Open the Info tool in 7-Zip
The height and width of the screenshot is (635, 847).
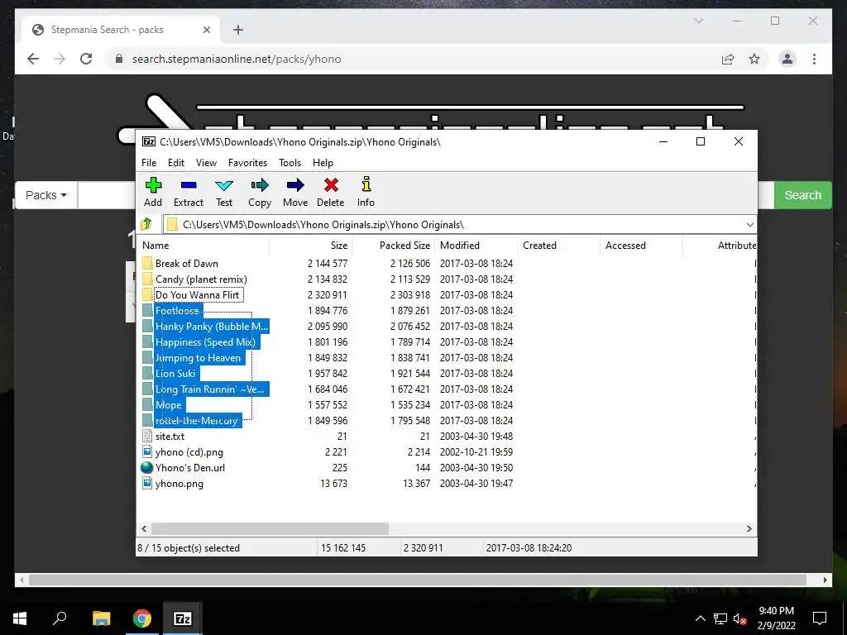tap(366, 192)
